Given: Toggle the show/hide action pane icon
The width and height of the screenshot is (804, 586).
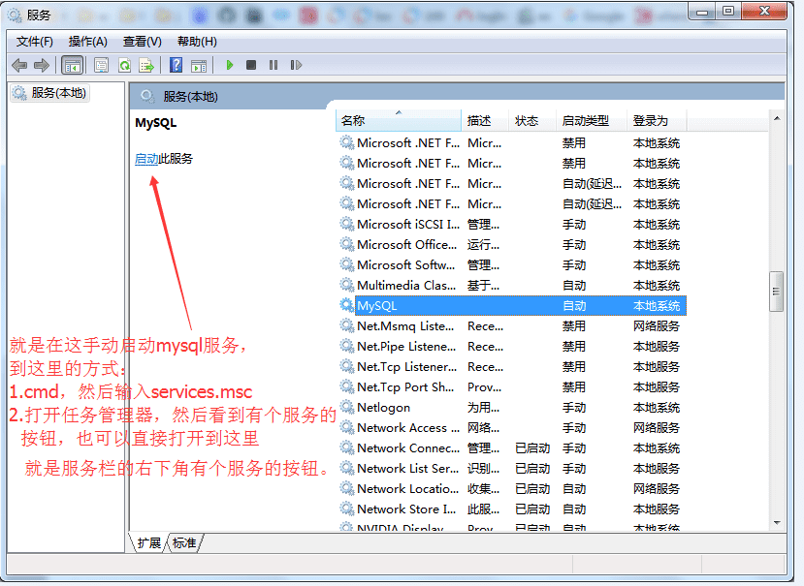Looking at the screenshot, I should 199,65.
